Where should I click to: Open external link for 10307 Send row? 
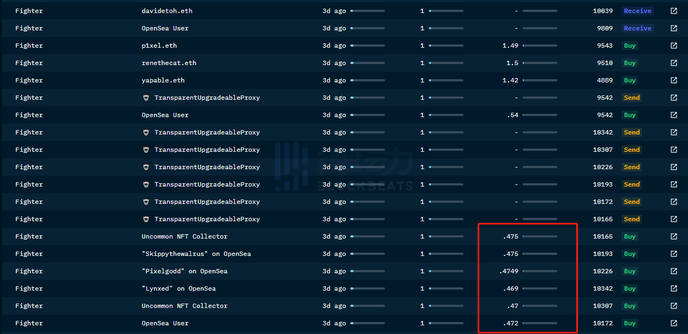[x=674, y=150]
